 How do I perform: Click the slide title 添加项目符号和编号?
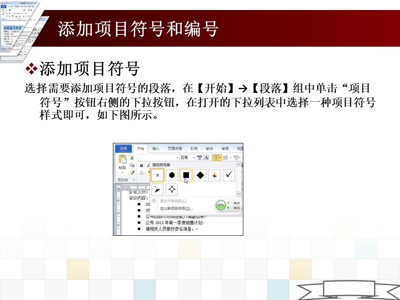(x=138, y=29)
